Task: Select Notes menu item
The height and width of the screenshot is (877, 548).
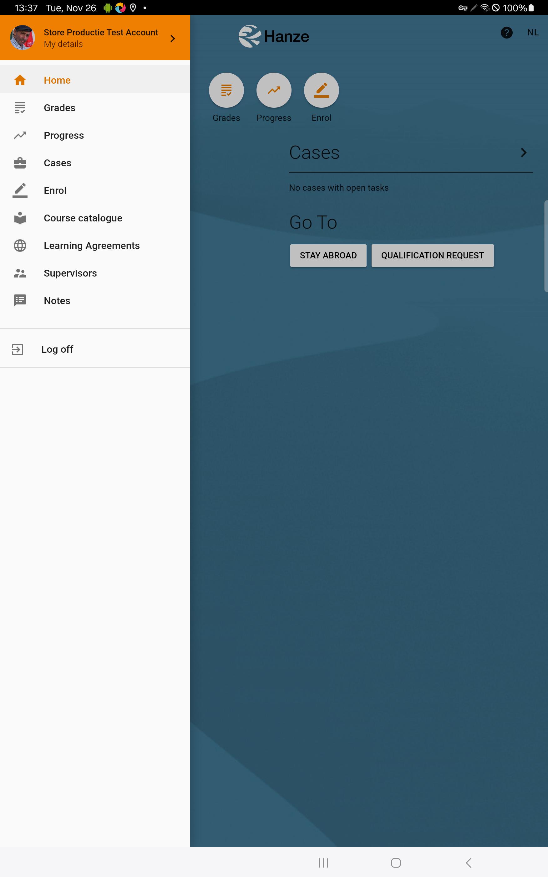Action: [x=95, y=301]
